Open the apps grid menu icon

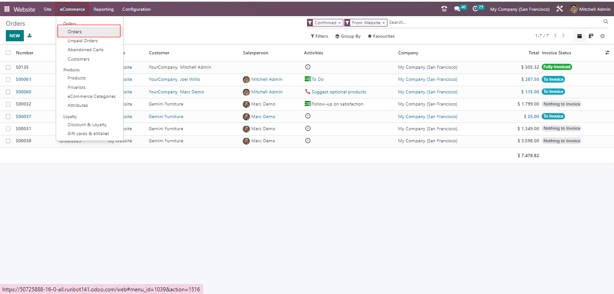coord(7,9)
